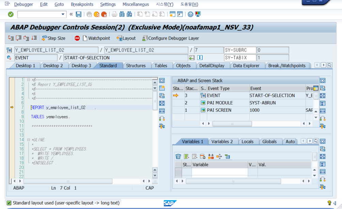The height and width of the screenshot is (209, 342).
Task: Open the 시스템(Y) menu
Action: tap(165, 4)
